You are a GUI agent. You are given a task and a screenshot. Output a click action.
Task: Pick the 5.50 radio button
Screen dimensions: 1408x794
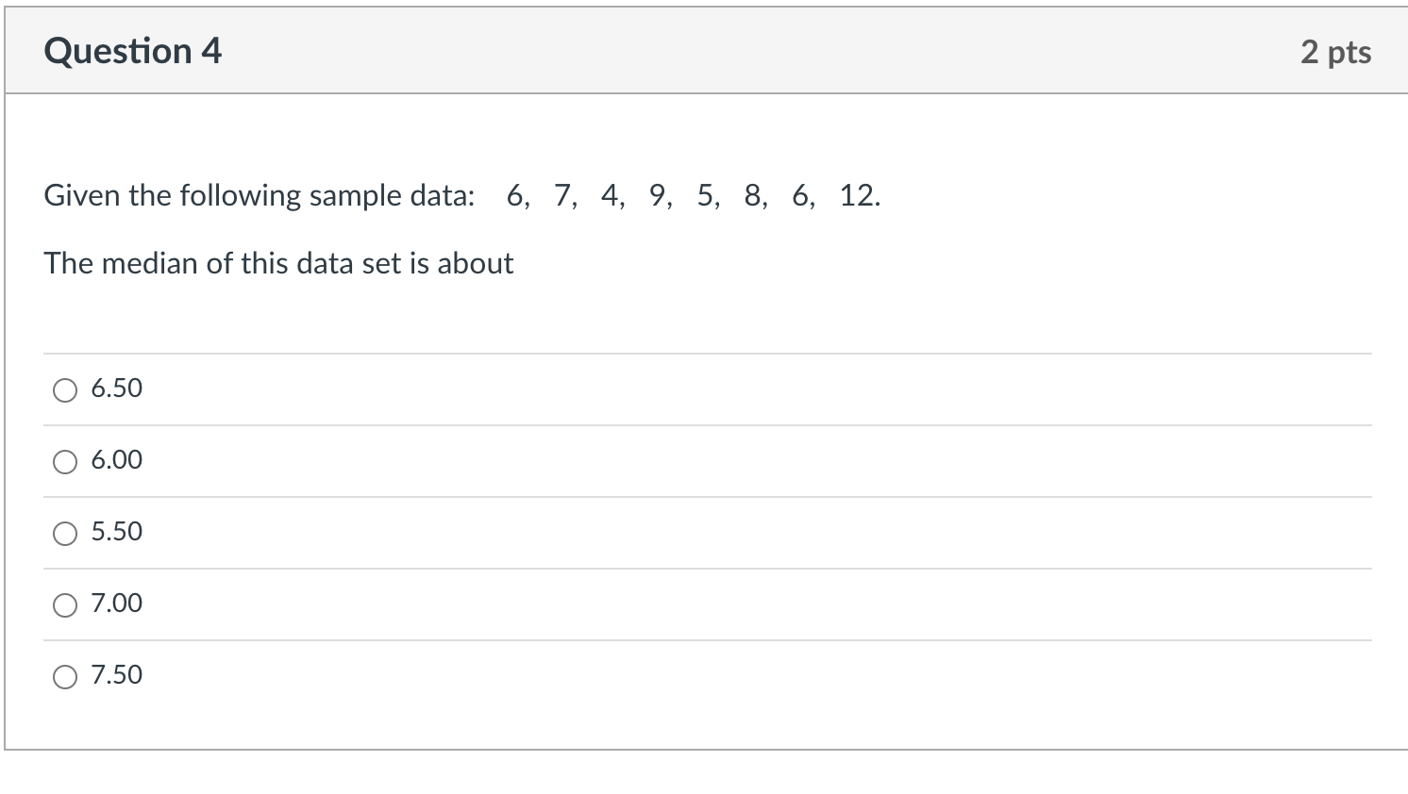point(65,534)
